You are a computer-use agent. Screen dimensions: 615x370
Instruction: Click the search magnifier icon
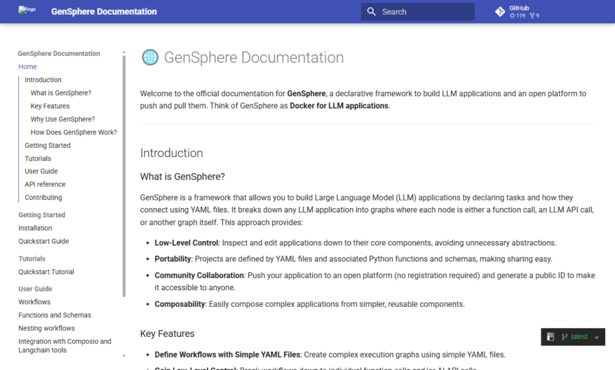click(x=371, y=12)
